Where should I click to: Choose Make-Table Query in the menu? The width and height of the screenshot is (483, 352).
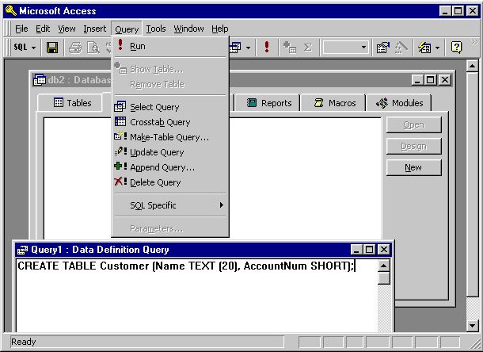170,137
